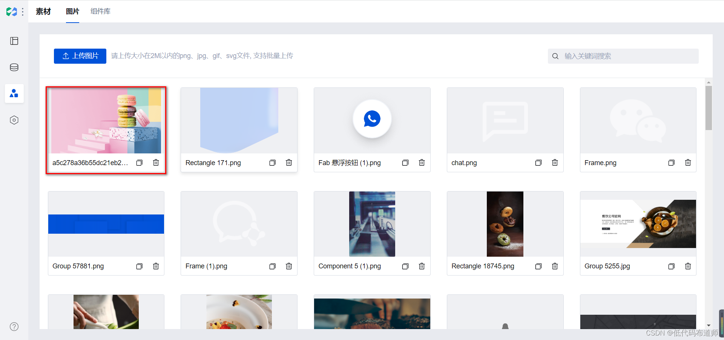Click the scrollbar down arrow

(709, 325)
